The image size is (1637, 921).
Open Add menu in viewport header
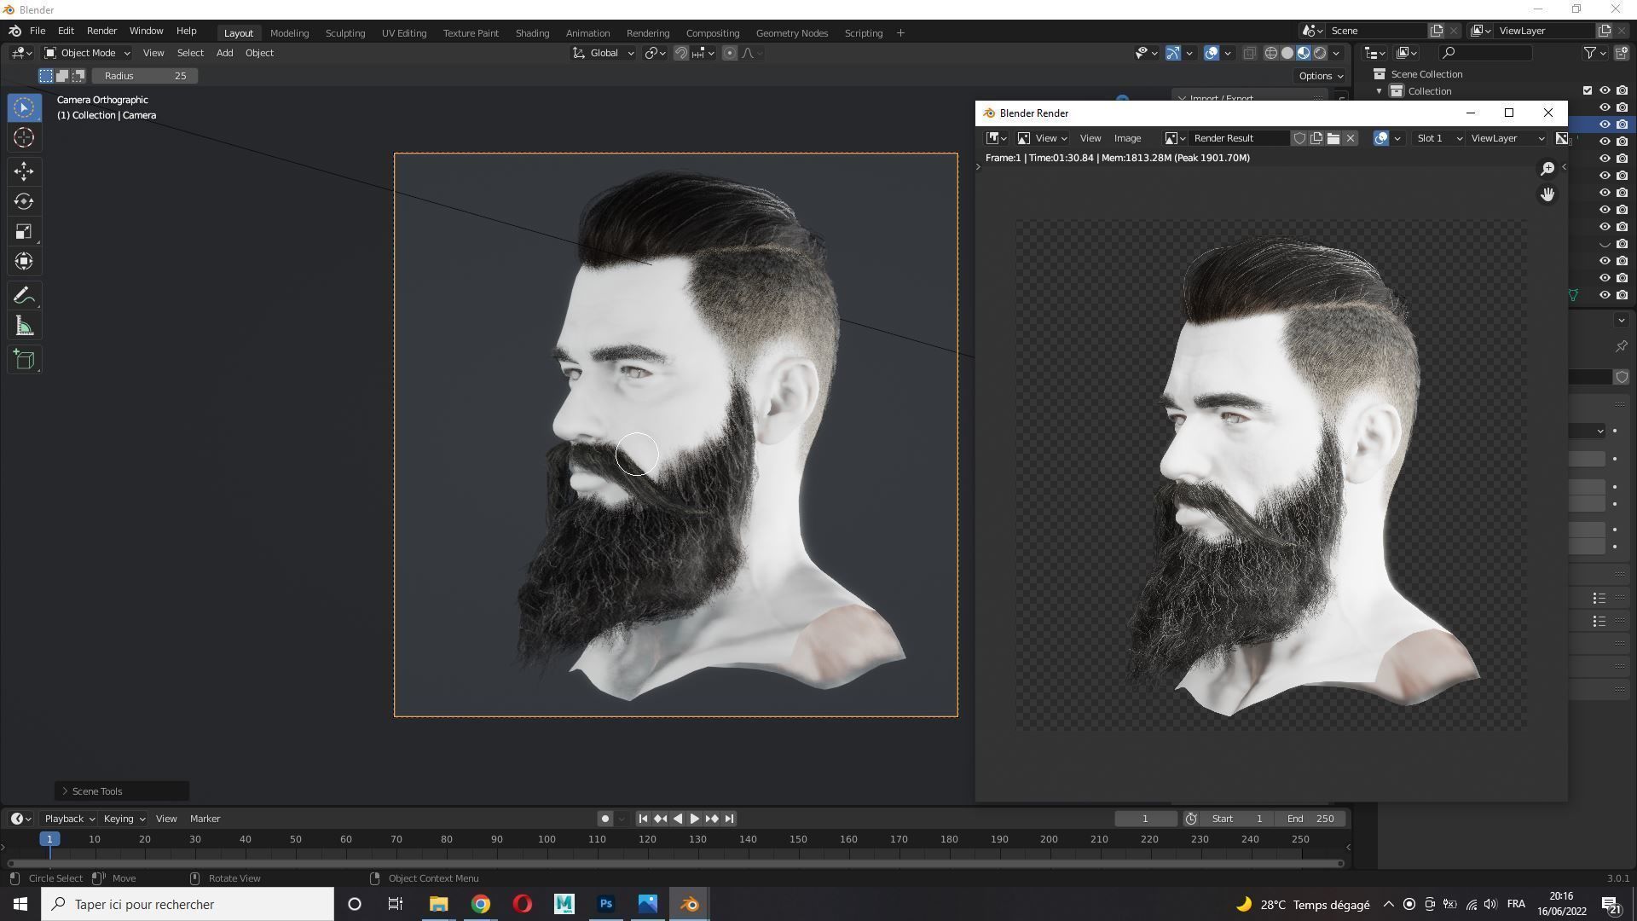click(x=224, y=53)
